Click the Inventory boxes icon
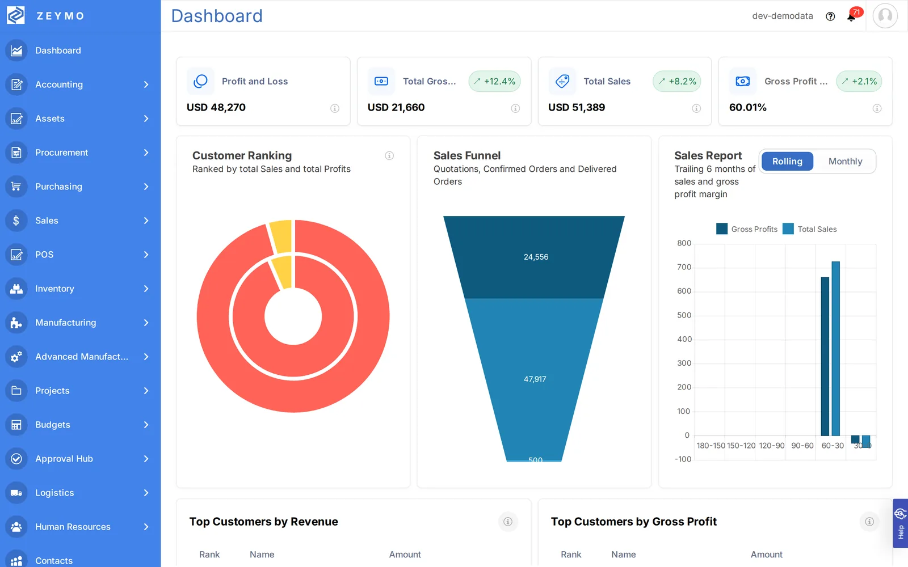 coord(16,289)
